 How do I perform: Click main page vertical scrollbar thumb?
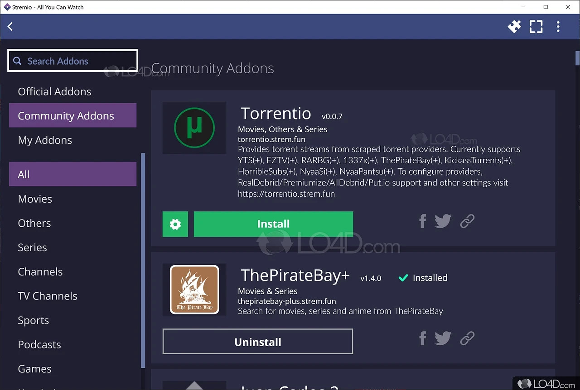point(577,58)
